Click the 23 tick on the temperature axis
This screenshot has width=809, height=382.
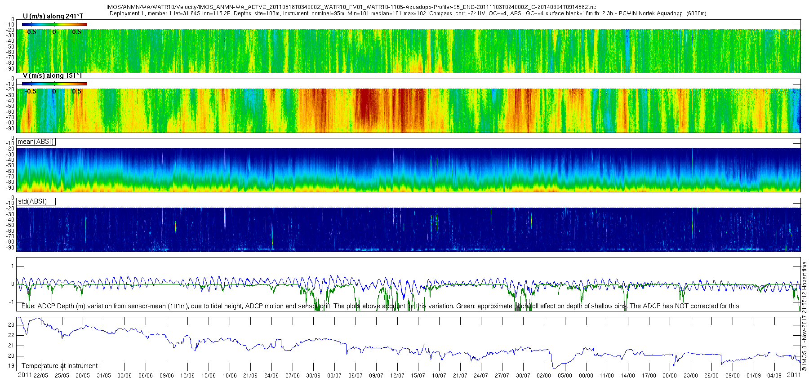tap(11, 325)
